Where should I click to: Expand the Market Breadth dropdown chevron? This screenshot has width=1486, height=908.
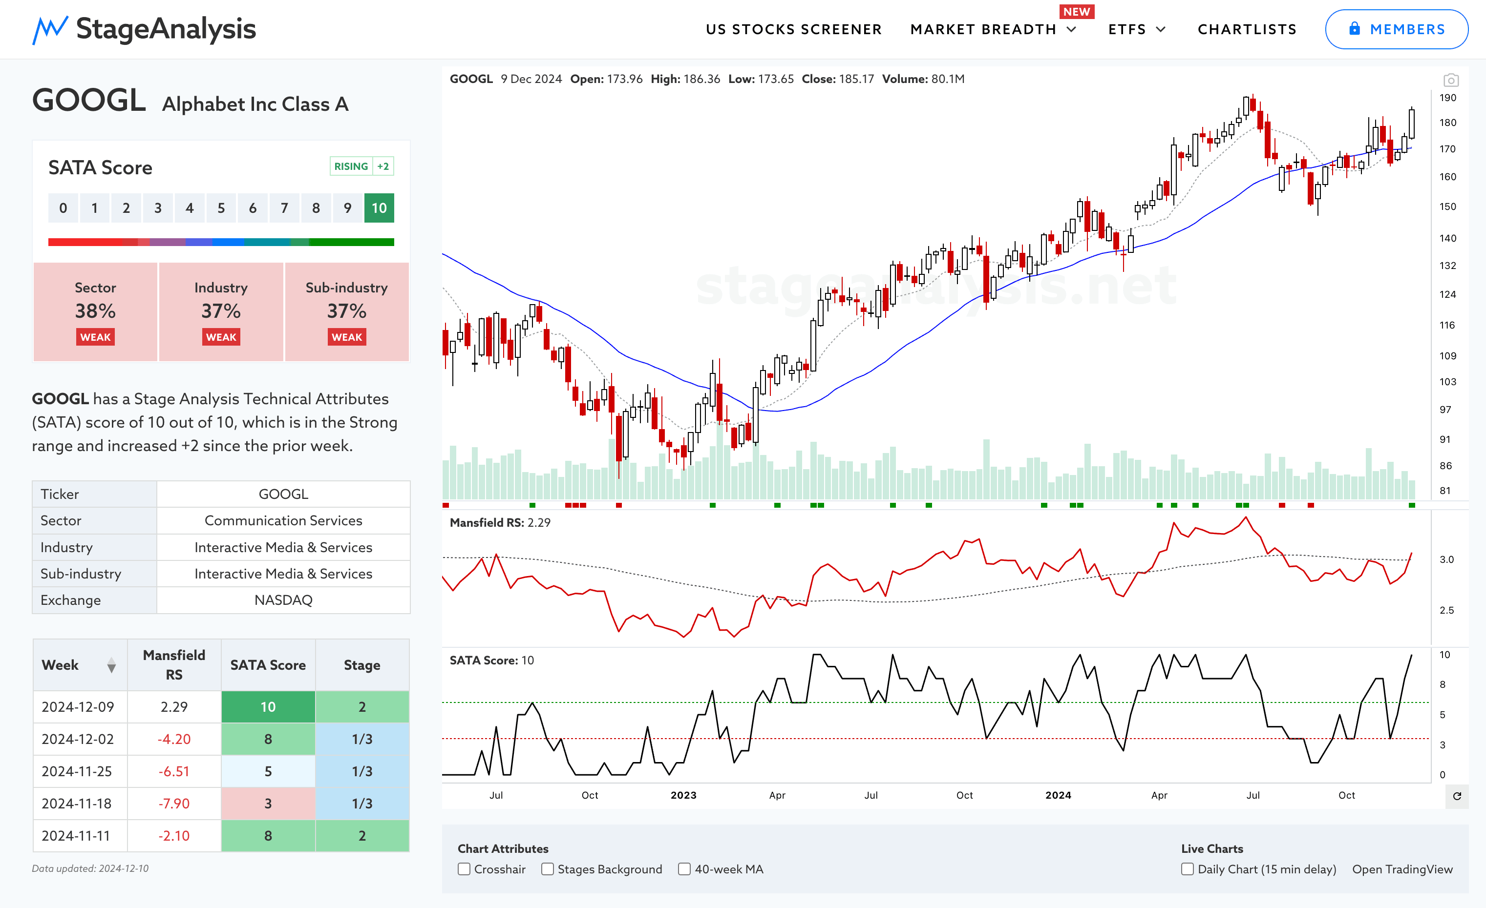click(x=1072, y=29)
